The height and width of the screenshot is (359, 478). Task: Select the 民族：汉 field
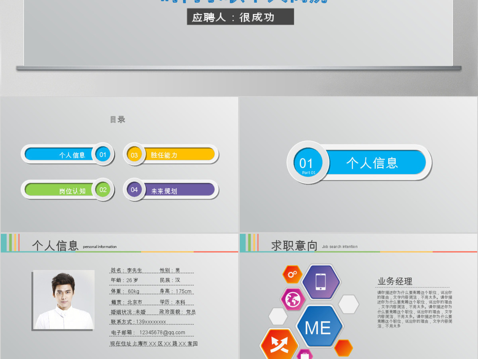pos(170,280)
